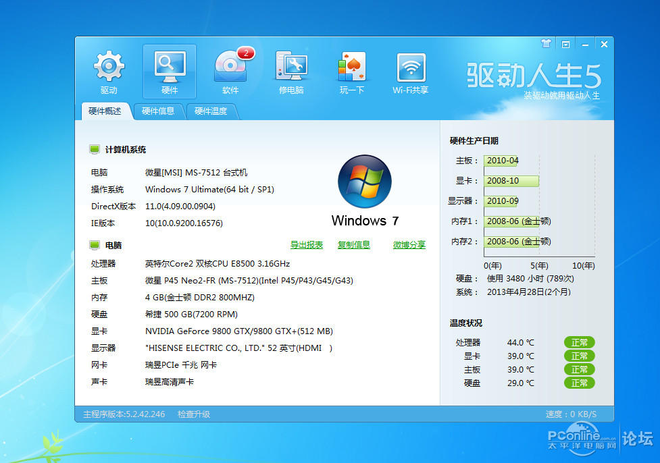Click the 复制信息 link
The image size is (660, 463).
pos(353,245)
